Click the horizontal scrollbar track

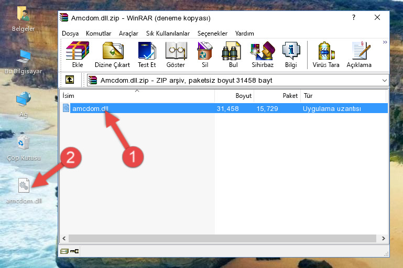tap(223, 238)
